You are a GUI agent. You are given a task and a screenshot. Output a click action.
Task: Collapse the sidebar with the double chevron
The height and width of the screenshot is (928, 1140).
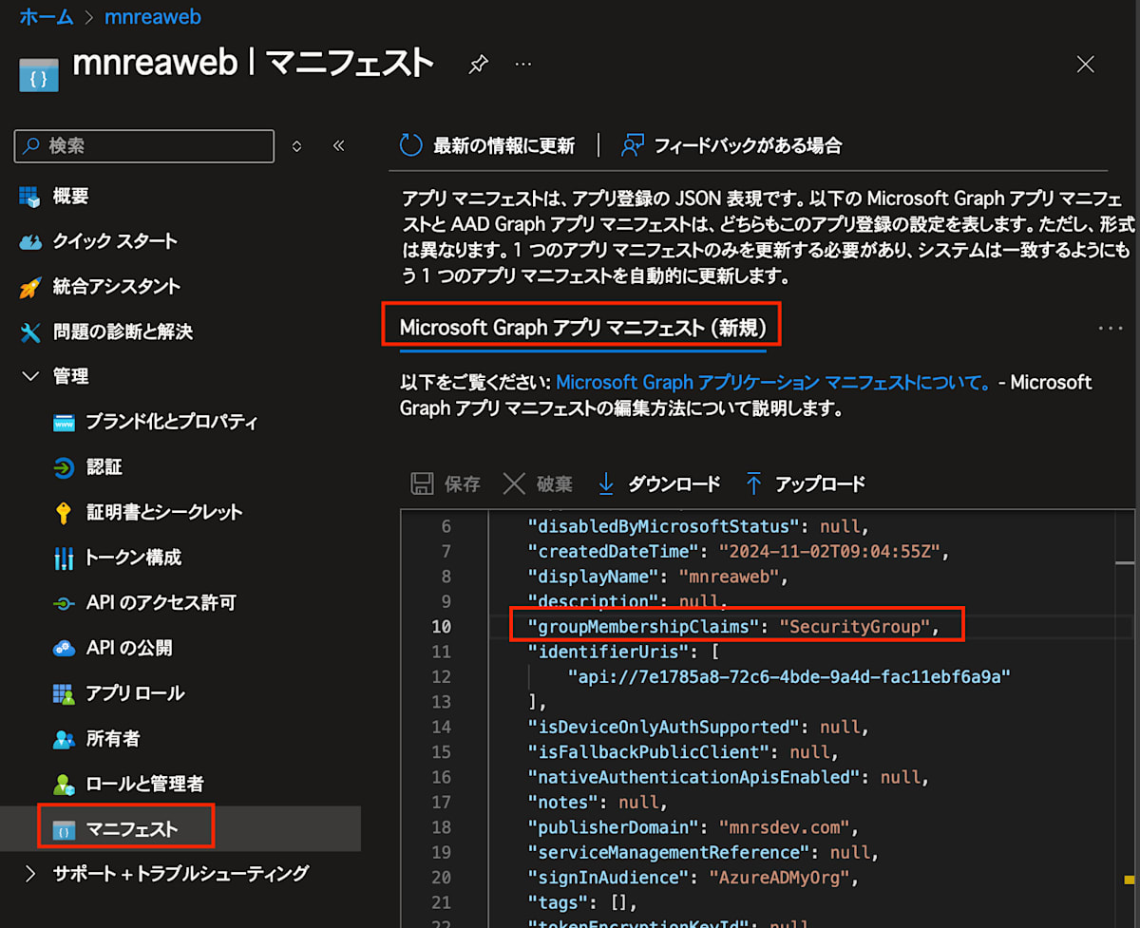coord(338,145)
